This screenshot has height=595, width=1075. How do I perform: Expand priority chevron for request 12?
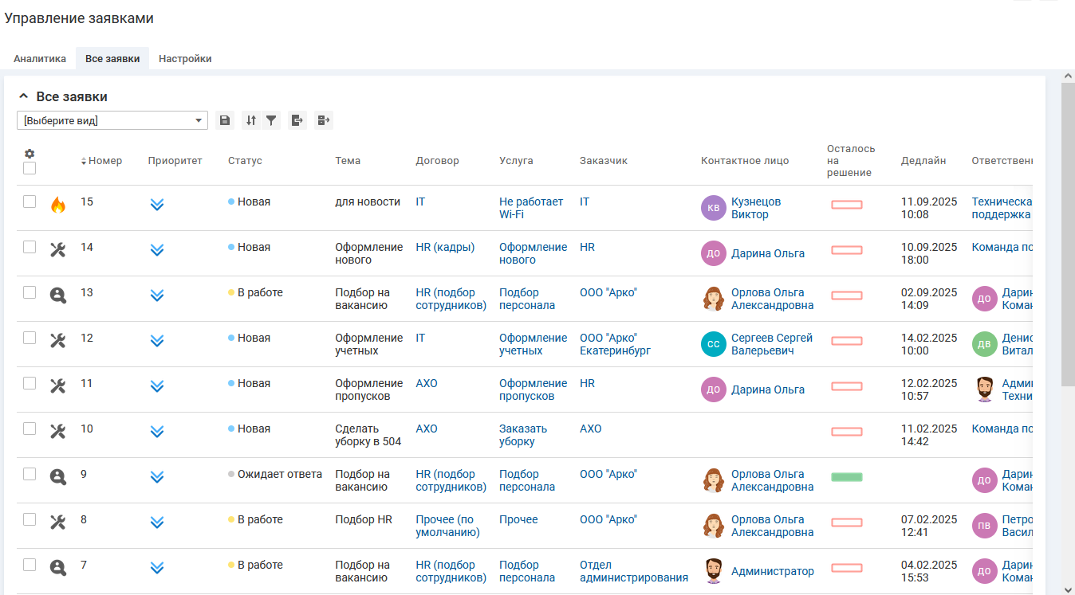coord(157,341)
